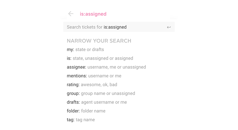Select the drafts: agent username filter

coord(97,102)
